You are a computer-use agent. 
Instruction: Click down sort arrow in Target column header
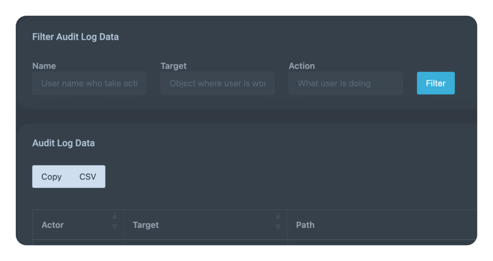(278, 226)
